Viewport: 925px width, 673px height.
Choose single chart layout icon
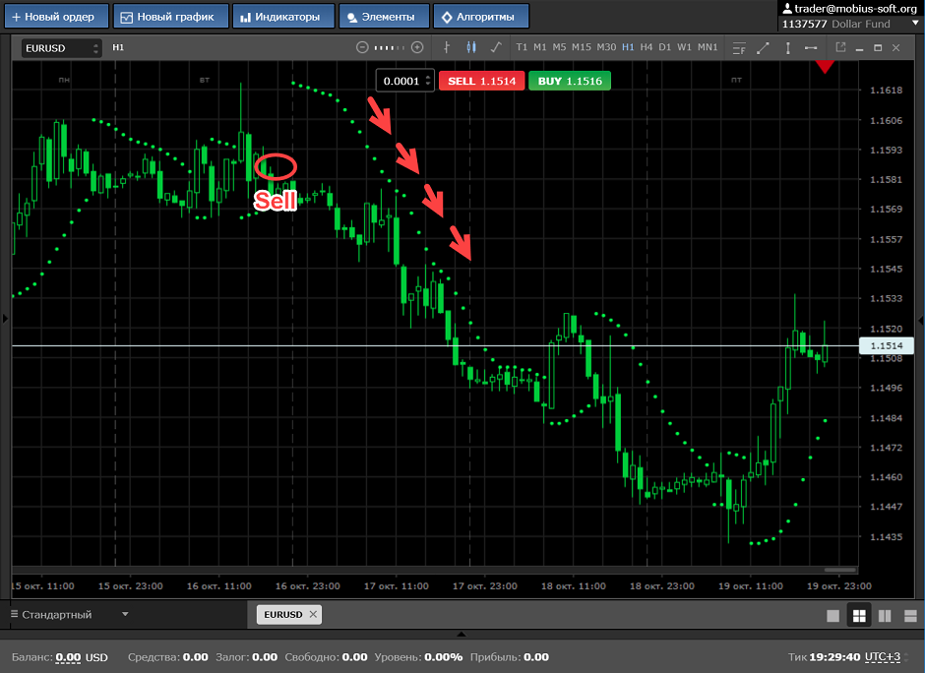832,616
